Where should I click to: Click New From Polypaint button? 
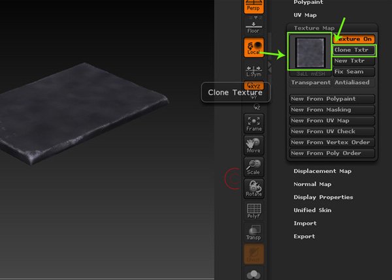(333, 99)
